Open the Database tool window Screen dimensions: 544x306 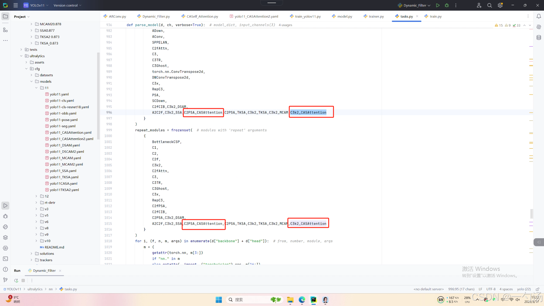[x=539, y=37]
